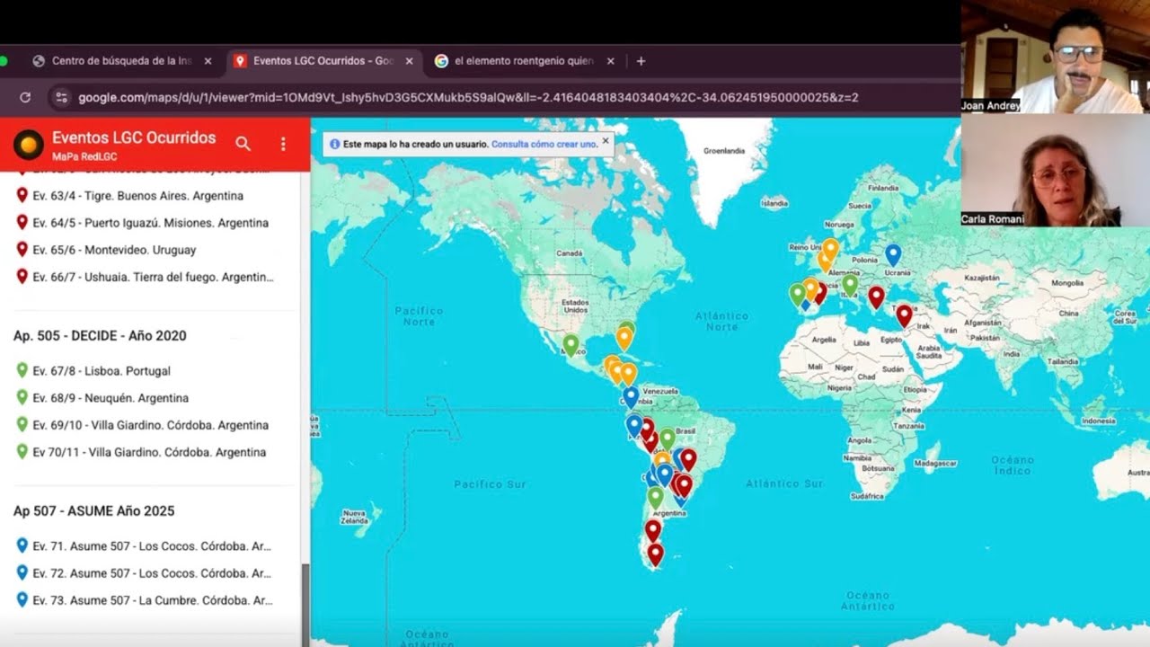Switch to the 'Eventos LGC Ocurridos' tab
The image size is (1150, 647).
[x=323, y=61]
